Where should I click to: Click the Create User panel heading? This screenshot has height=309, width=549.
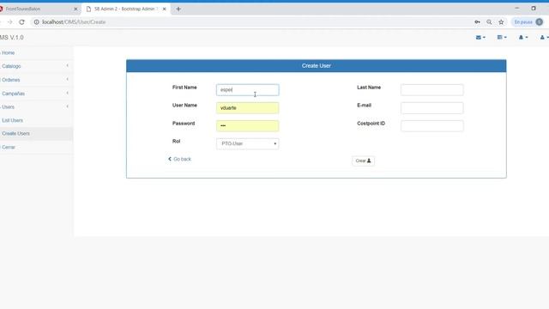pyautogui.click(x=317, y=66)
